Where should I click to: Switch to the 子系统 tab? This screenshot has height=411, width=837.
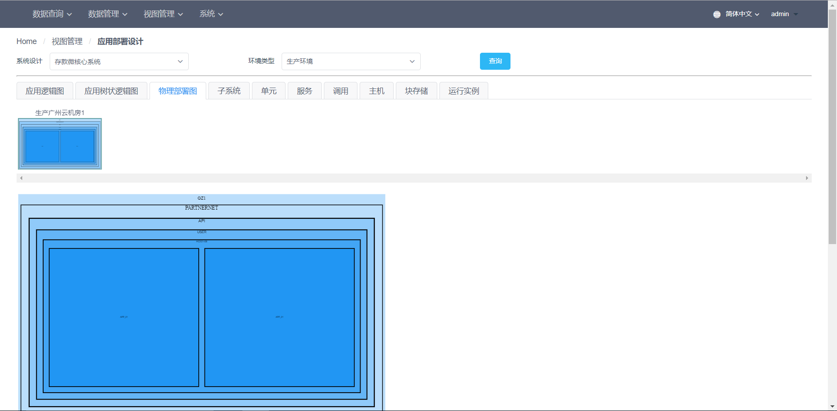coord(229,91)
